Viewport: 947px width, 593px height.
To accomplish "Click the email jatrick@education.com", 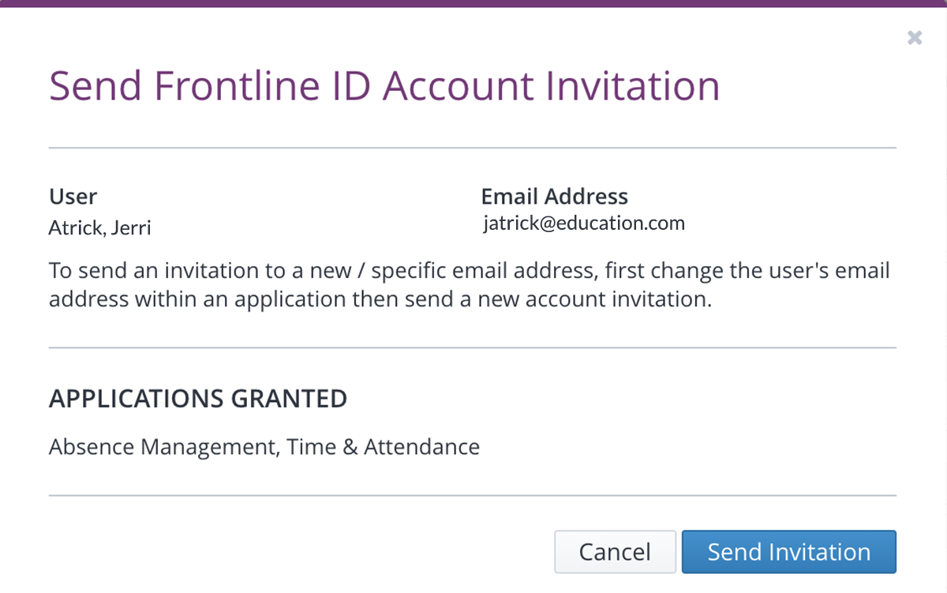I will [x=584, y=223].
